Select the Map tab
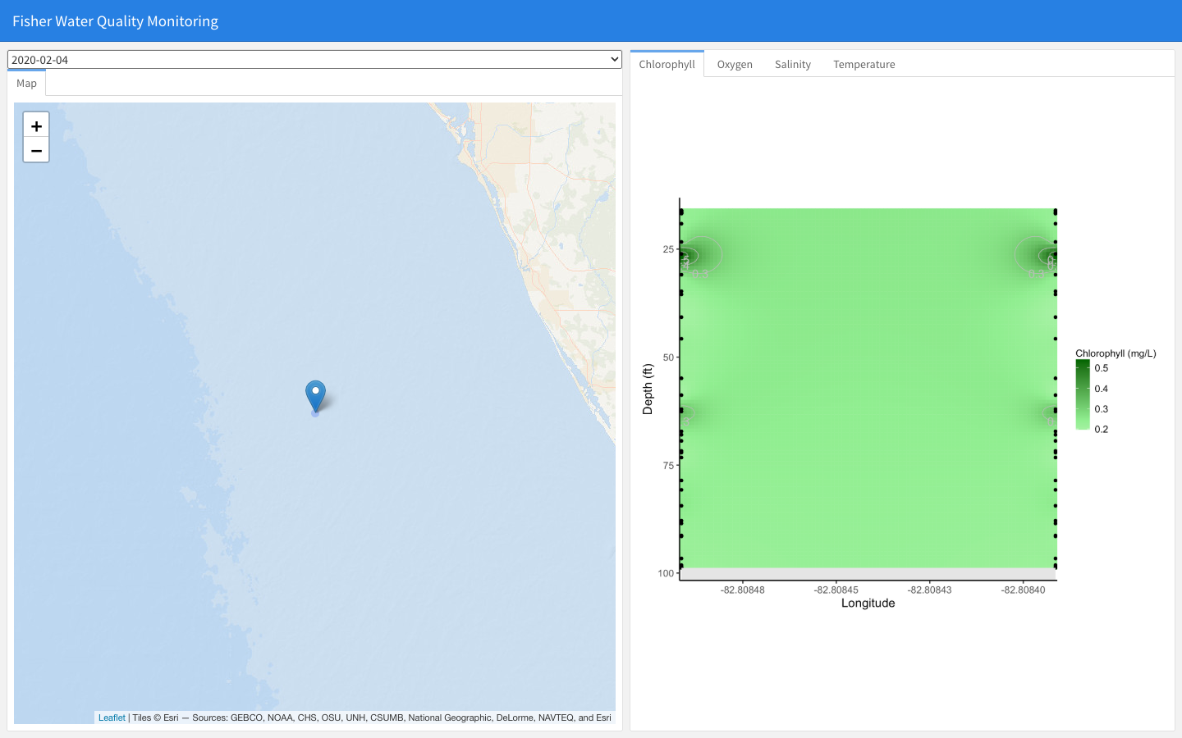 pyautogui.click(x=26, y=83)
